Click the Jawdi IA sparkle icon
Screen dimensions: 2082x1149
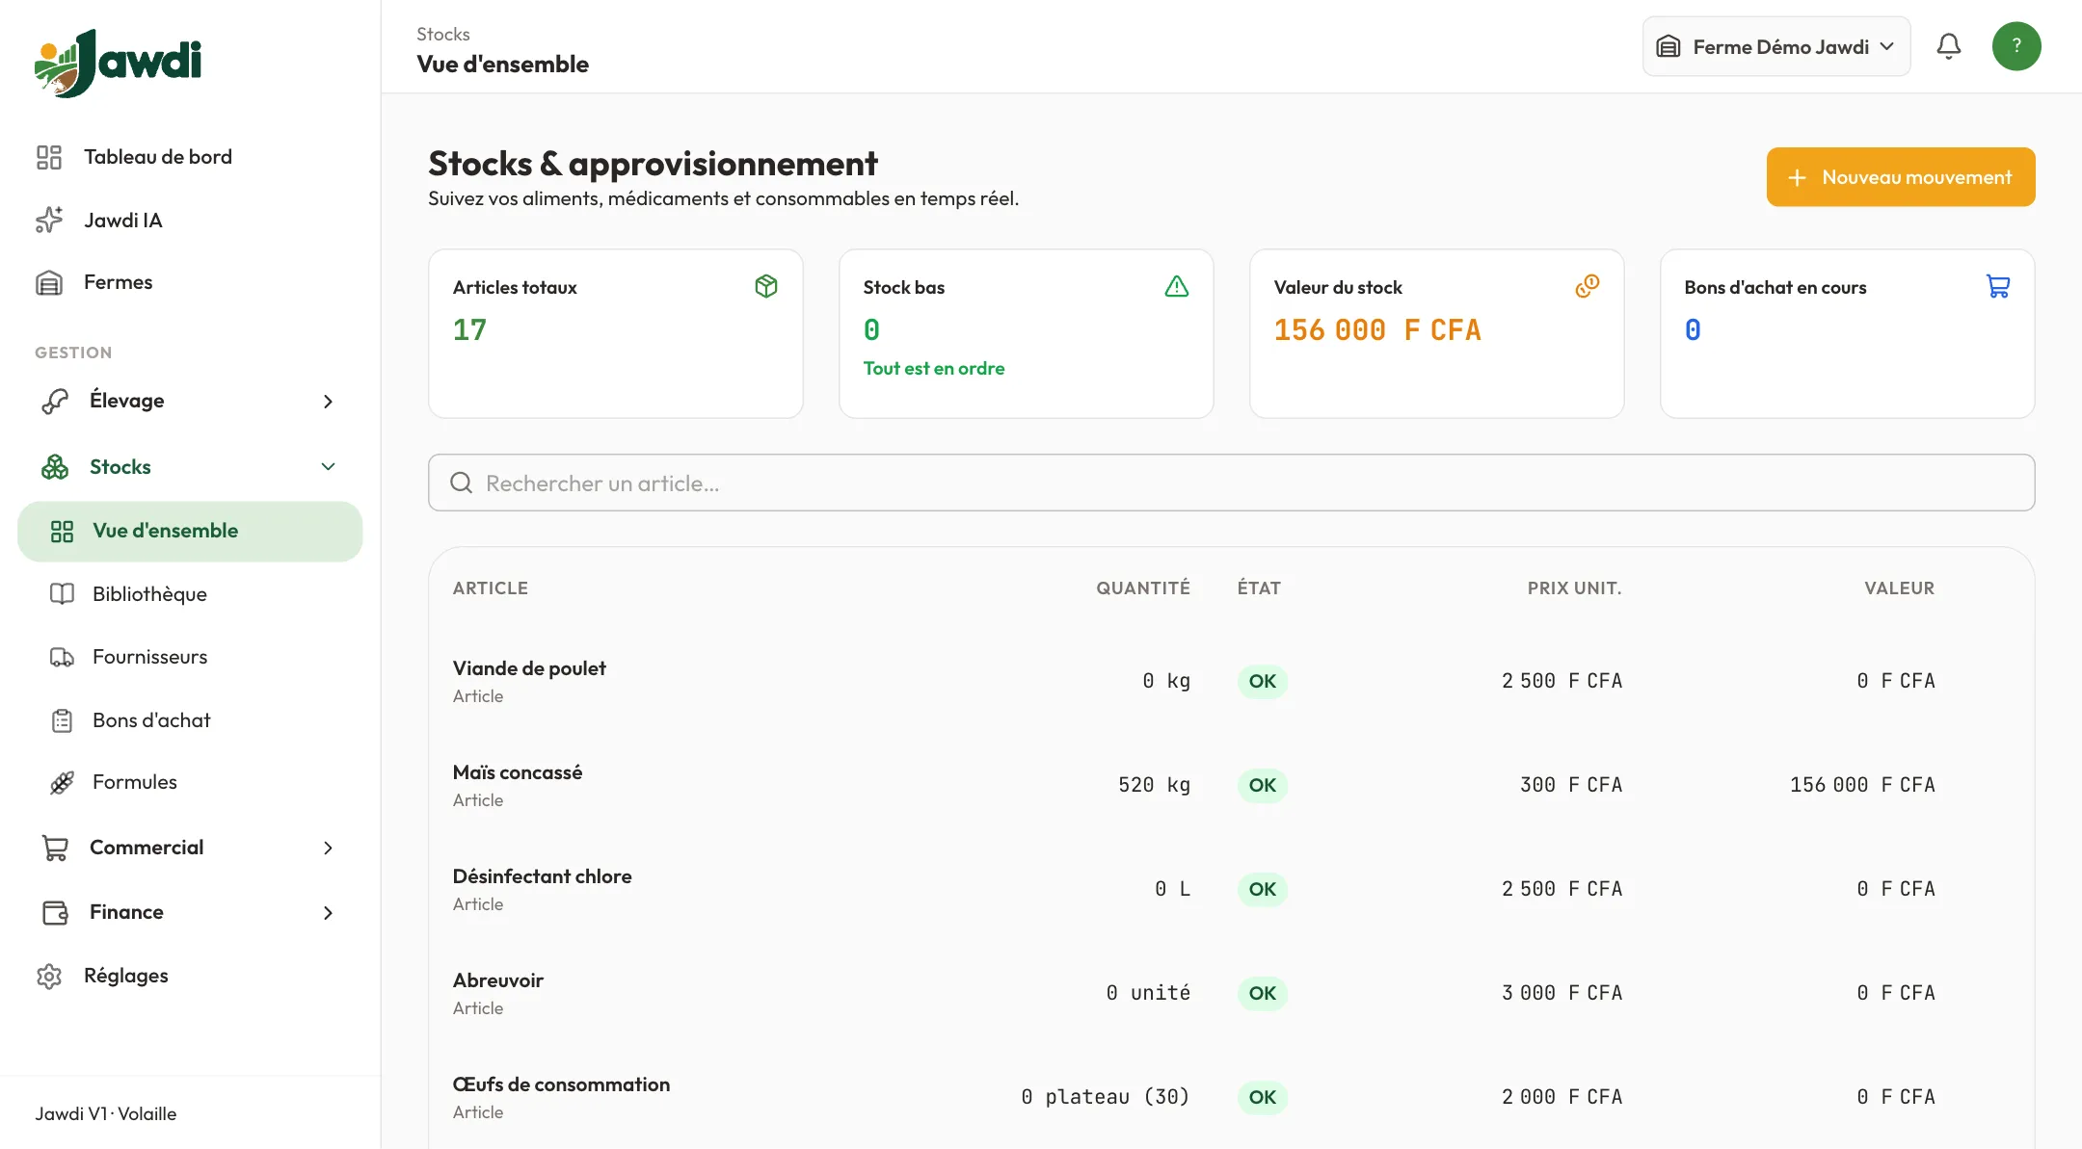coord(49,221)
